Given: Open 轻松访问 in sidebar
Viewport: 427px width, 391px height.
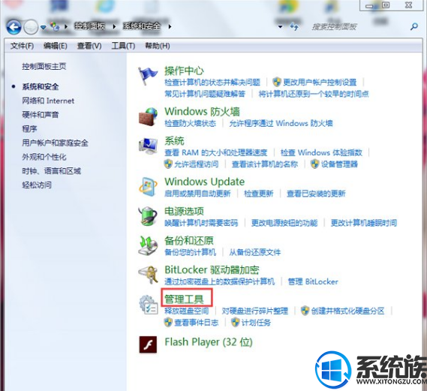Looking at the screenshot, I should [x=37, y=185].
